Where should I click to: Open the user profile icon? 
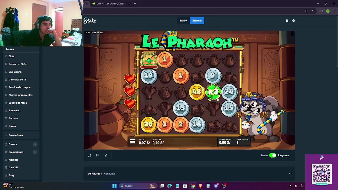287,21
